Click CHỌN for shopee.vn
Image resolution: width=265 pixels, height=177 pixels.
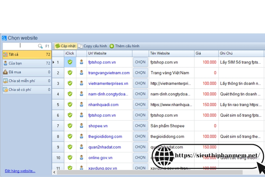point(140,126)
